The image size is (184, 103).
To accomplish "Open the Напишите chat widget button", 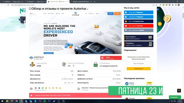I will click(x=175, y=97).
